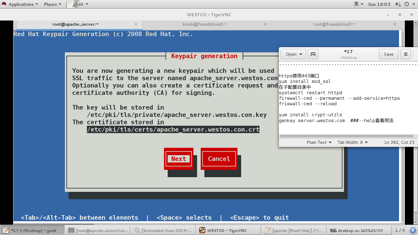This screenshot has width=418, height=235.
Task: Click the 'genkey server.westos.com' line in gedit
Action: click(x=336, y=121)
